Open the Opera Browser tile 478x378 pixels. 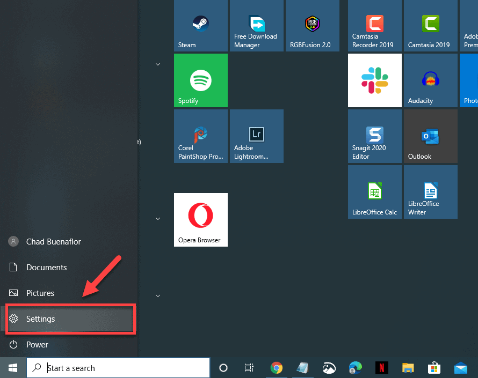200,220
